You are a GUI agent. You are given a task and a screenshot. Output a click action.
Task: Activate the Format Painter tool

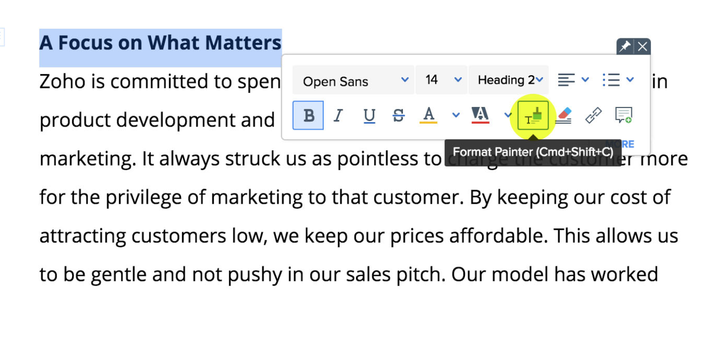[x=533, y=116]
